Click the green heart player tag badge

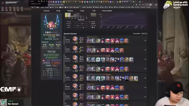coord(51,58)
